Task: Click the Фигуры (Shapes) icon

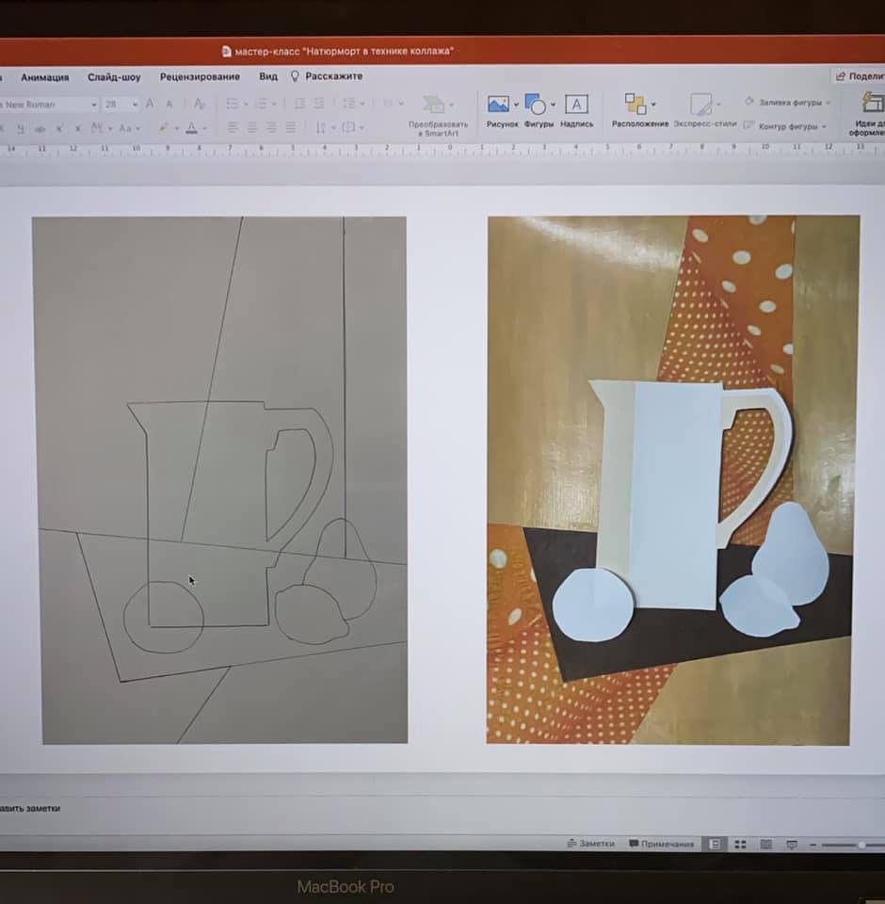Action: coord(536,105)
